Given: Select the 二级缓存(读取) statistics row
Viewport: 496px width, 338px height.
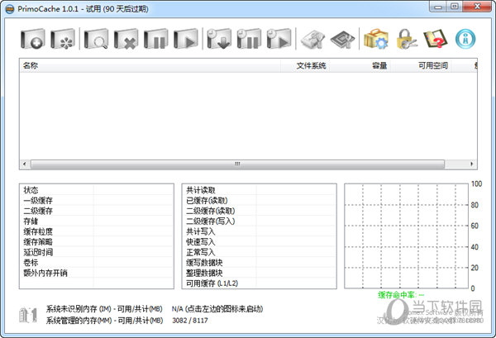Looking at the screenshot, I should pos(259,211).
